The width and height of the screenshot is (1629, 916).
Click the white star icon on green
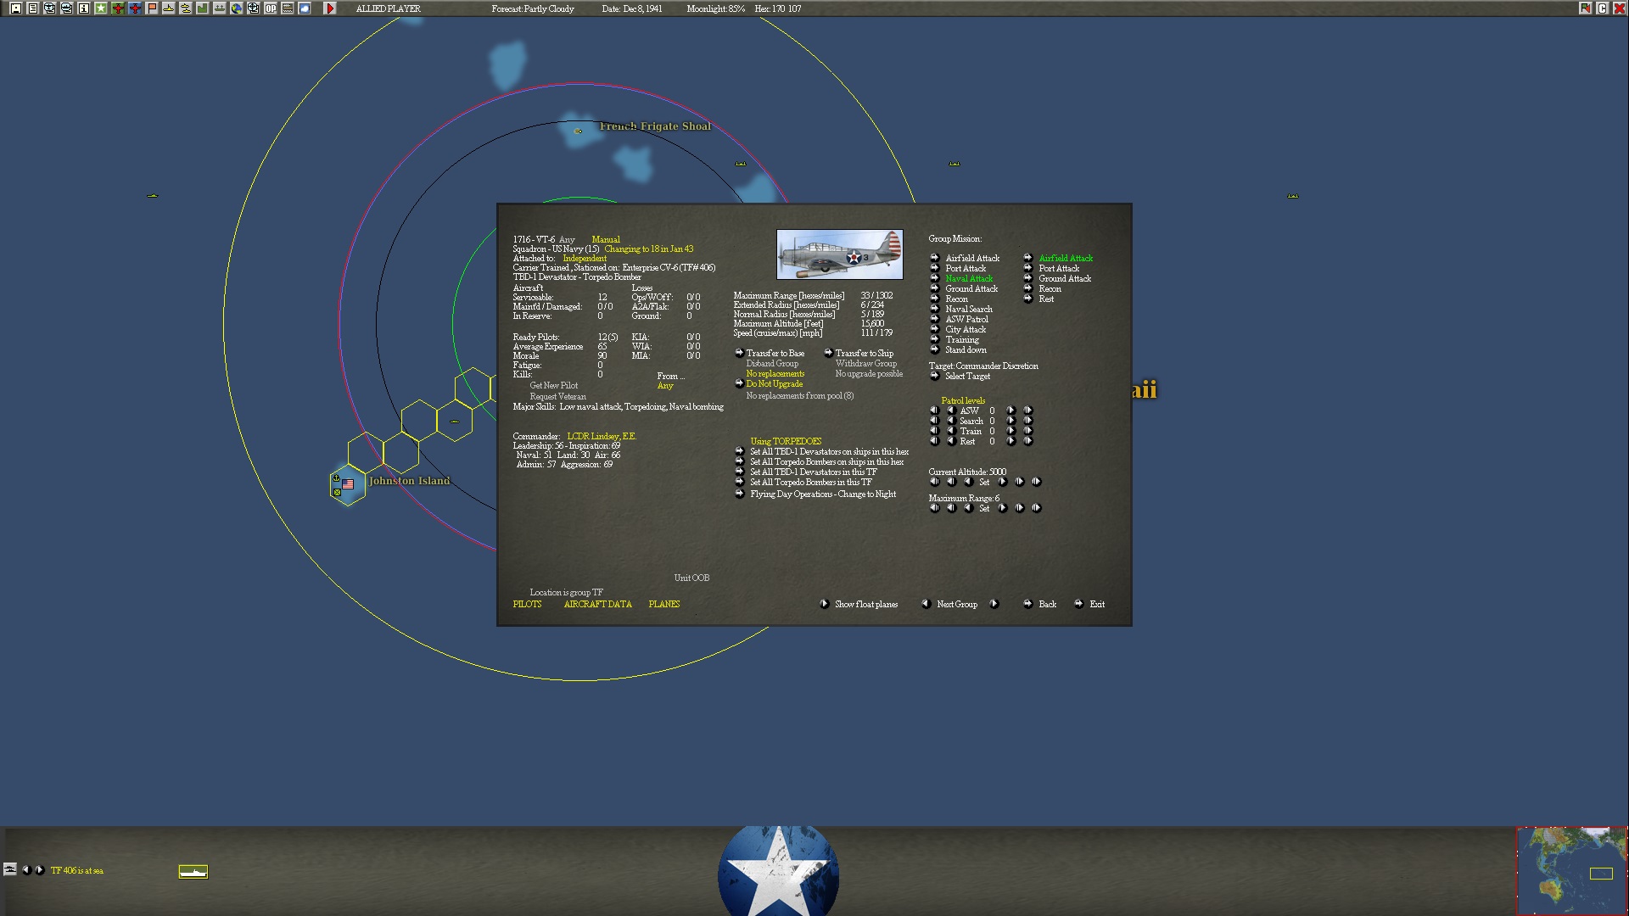pos(101,8)
